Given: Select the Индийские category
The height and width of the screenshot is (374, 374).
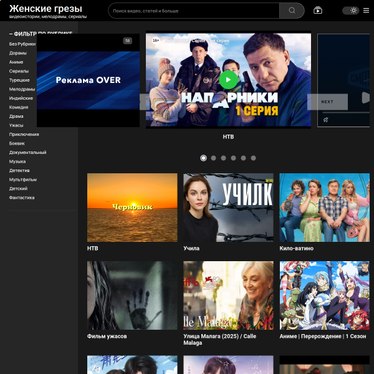Looking at the screenshot, I should click(x=21, y=98).
